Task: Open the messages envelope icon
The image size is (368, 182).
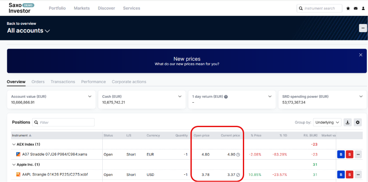Action: click(x=355, y=8)
